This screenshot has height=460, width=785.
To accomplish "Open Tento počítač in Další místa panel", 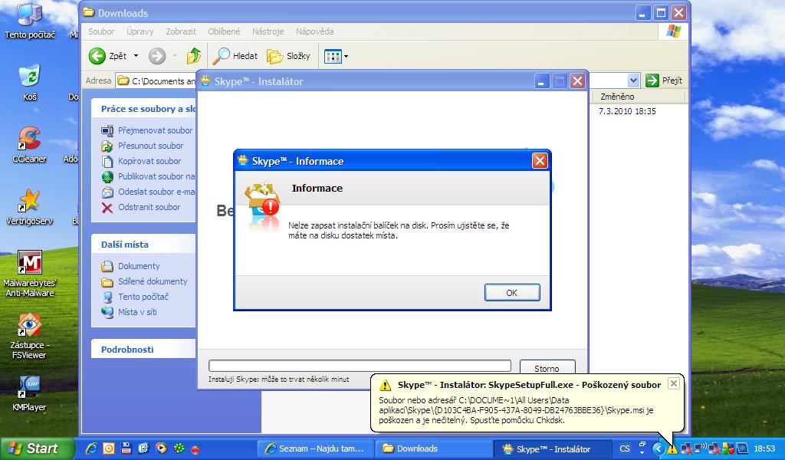I will 143,297.
